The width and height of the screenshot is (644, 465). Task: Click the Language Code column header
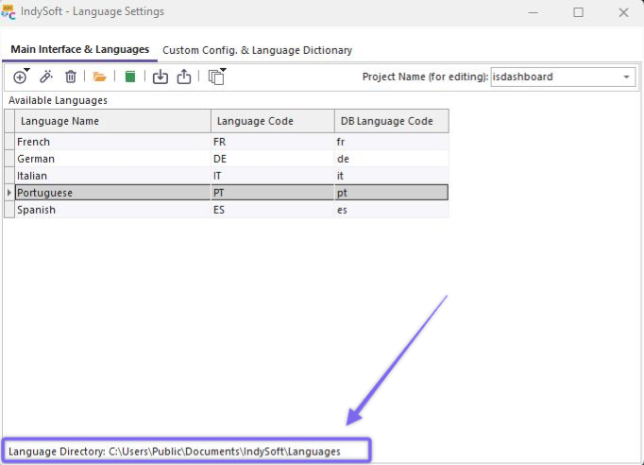point(272,121)
